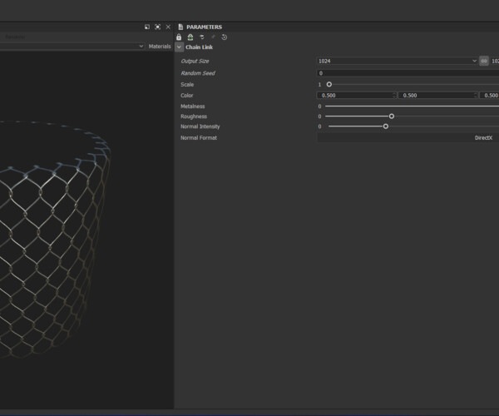Click the second Color field stepper arrows
Image resolution: width=499 pixels, height=416 pixels.
[x=476, y=96]
